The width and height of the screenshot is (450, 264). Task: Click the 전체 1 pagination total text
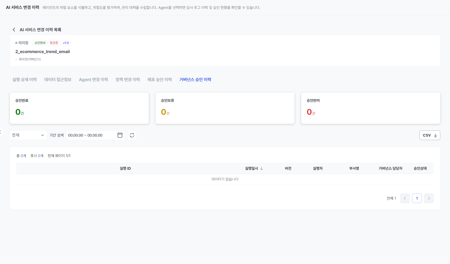[391, 198]
